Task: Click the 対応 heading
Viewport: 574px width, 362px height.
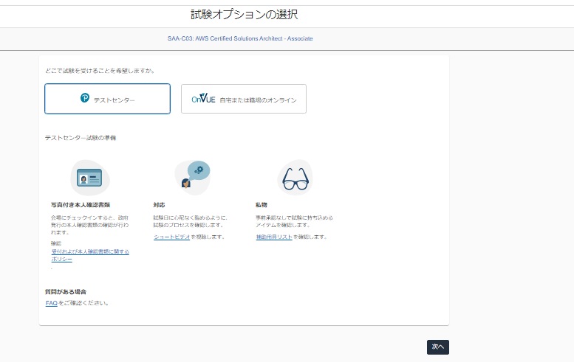Action: tap(159, 205)
